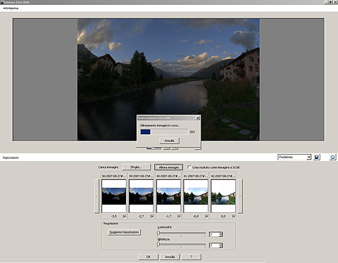Open the Predefinita presets dropdown
The width and height of the screenshot is (338, 263).
pyautogui.click(x=309, y=157)
